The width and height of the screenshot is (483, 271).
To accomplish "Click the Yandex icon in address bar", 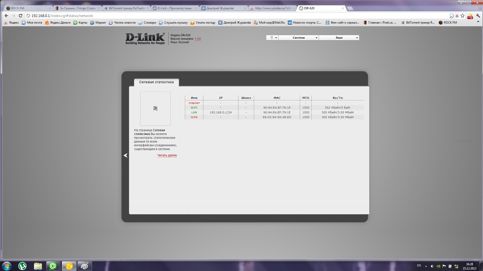I will [457, 16].
